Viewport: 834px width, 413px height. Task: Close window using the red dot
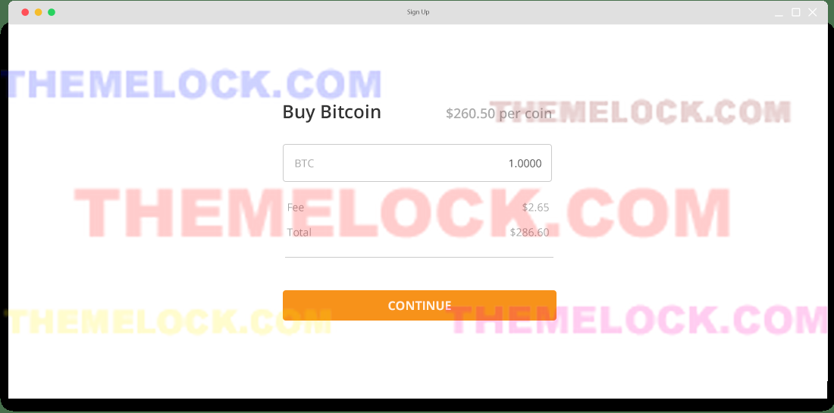point(25,12)
